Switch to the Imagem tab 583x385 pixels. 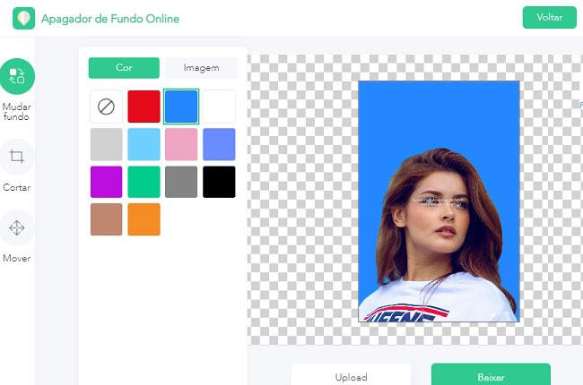coord(201,68)
